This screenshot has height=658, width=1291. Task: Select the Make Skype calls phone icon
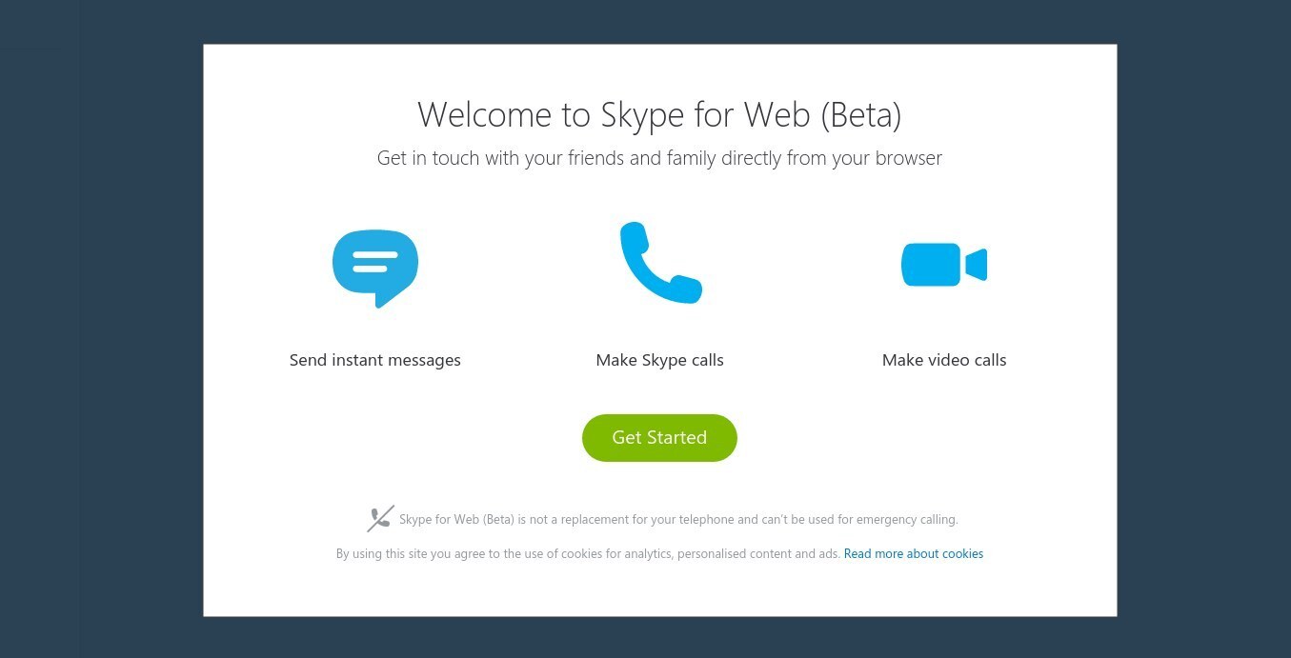click(x=659, y=264)
